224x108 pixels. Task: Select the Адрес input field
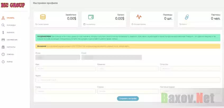point(127,80)
